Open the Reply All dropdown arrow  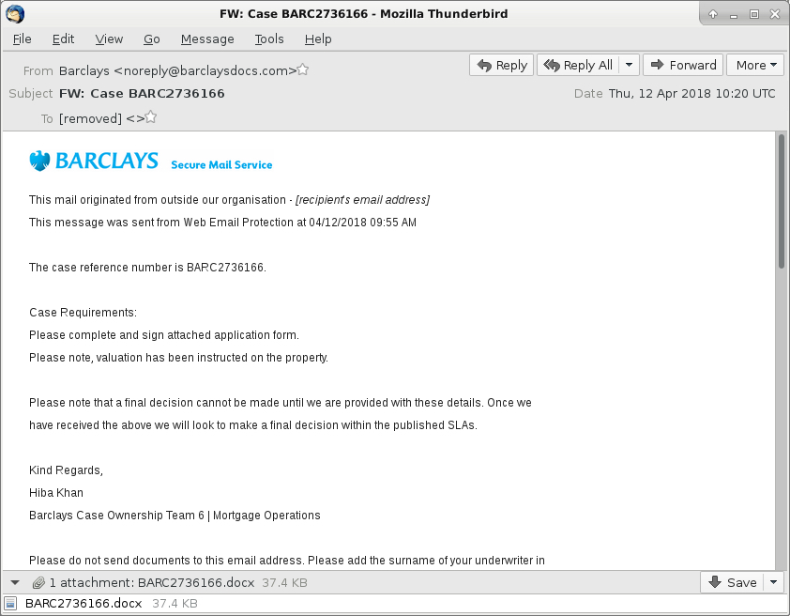coord(629,65)
